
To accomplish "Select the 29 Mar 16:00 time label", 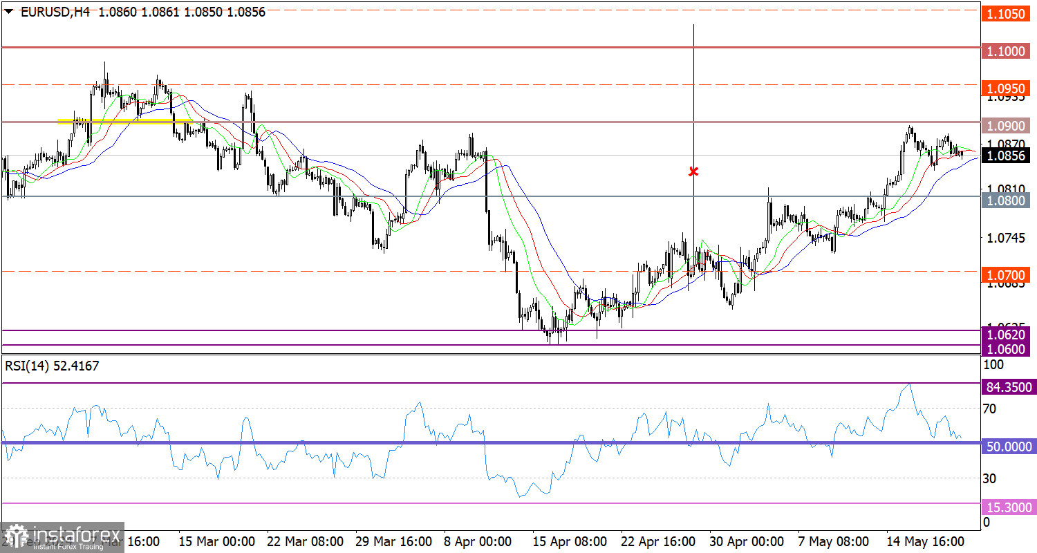I will tap(394, 541).
